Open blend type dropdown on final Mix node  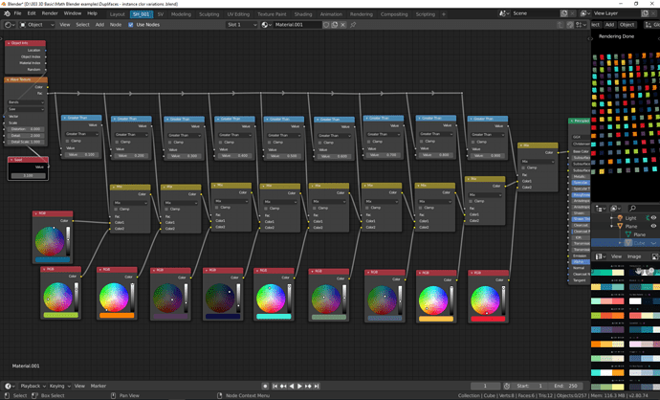pos(538,162)
